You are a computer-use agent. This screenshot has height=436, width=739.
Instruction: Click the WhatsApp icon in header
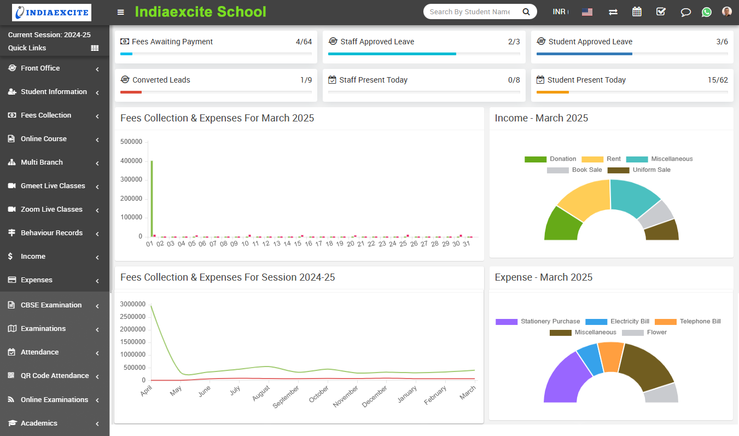[707, 12]
